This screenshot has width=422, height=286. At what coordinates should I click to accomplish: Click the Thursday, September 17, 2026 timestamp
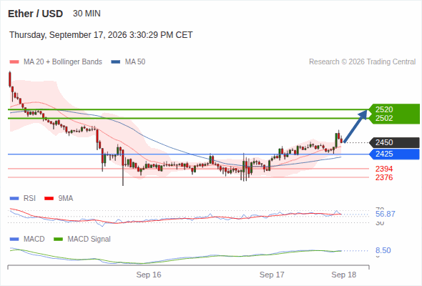coord(101,35)
